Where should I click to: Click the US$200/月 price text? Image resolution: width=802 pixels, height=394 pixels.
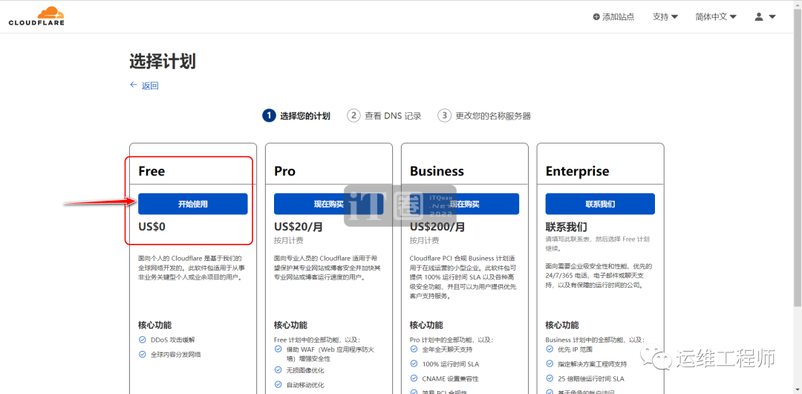pyautogui.click(x=438, y=227)
